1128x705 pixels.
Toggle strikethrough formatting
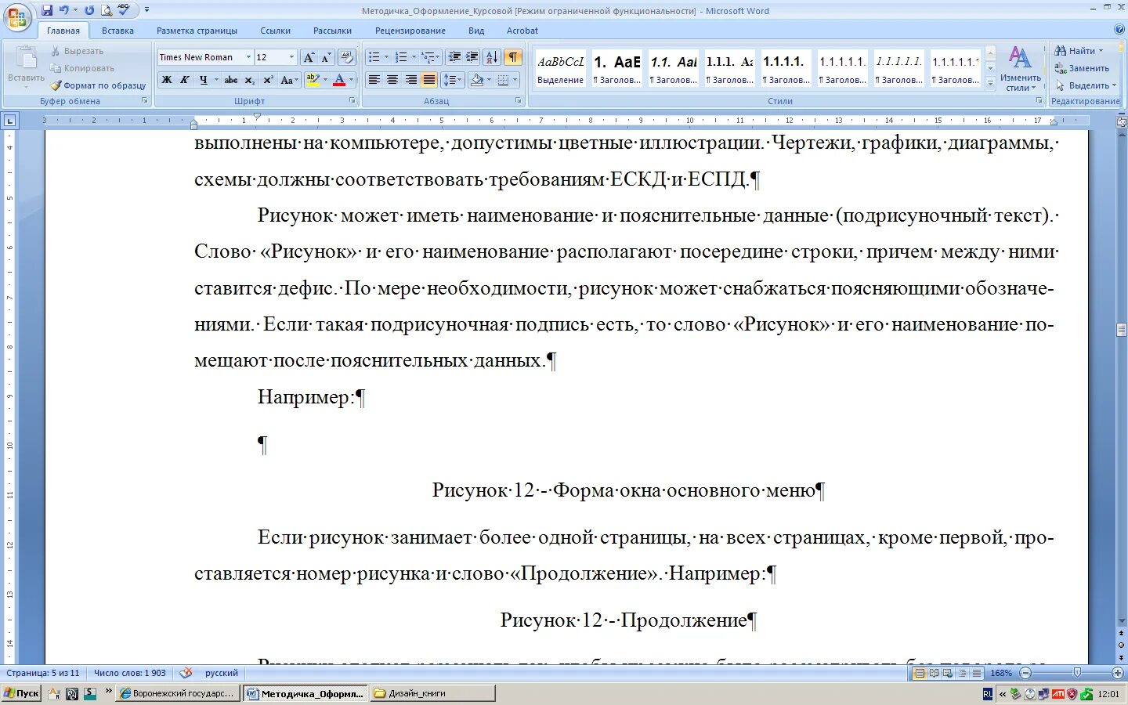click(x=231, y=80)
